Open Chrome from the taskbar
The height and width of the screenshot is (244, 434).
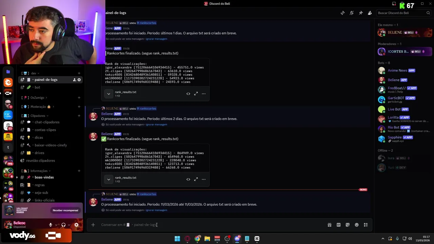point(197,239)
